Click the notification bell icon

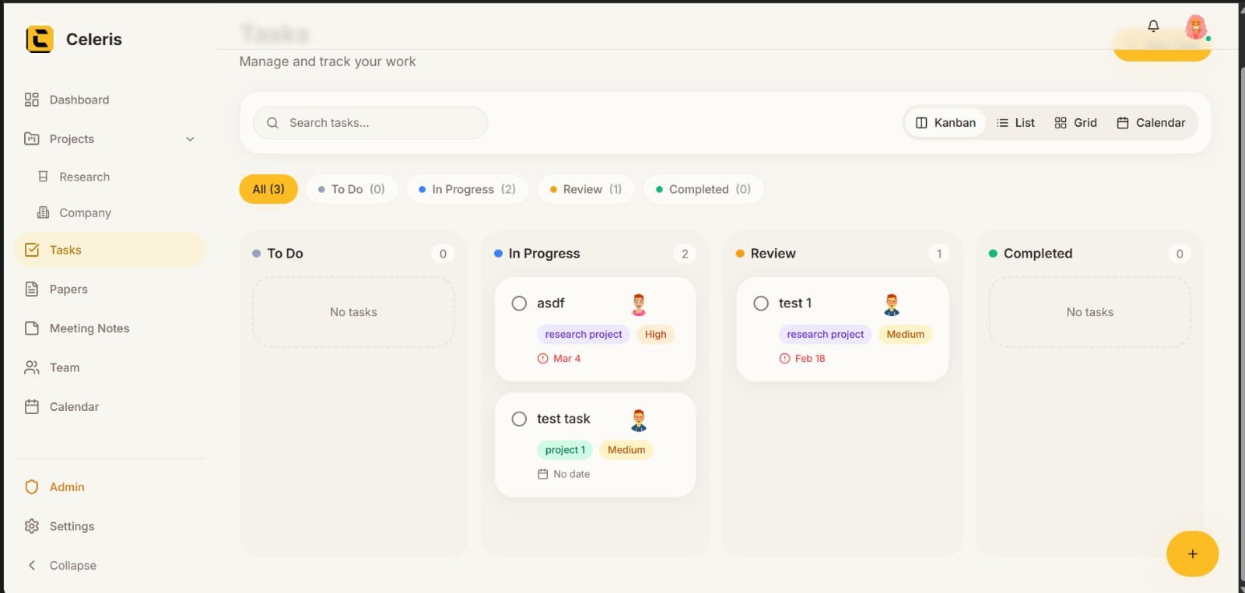(x=1153, y=26)
